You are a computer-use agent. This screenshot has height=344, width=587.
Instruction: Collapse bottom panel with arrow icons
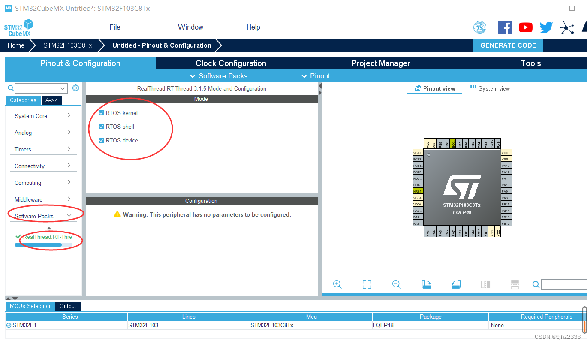[12, 298]
